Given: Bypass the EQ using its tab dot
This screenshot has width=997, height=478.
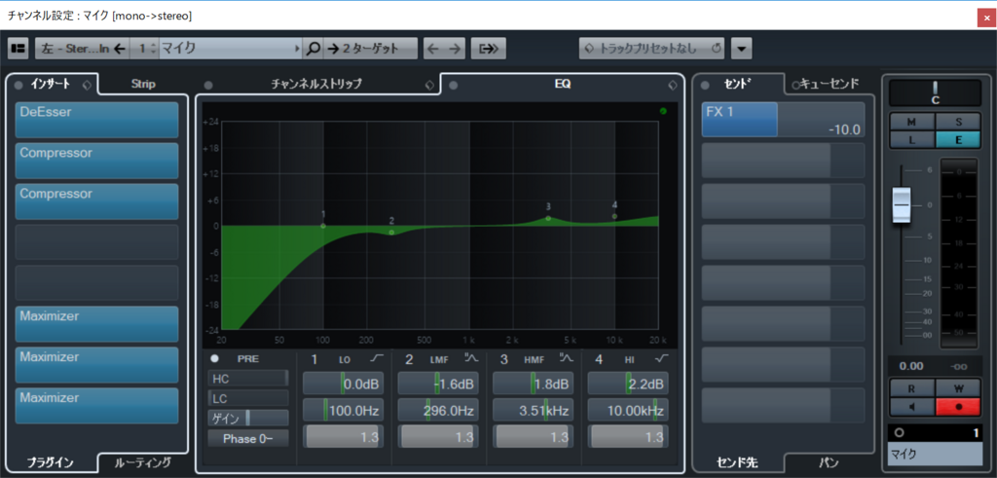Looking at the screenshot, I should 454,85.
